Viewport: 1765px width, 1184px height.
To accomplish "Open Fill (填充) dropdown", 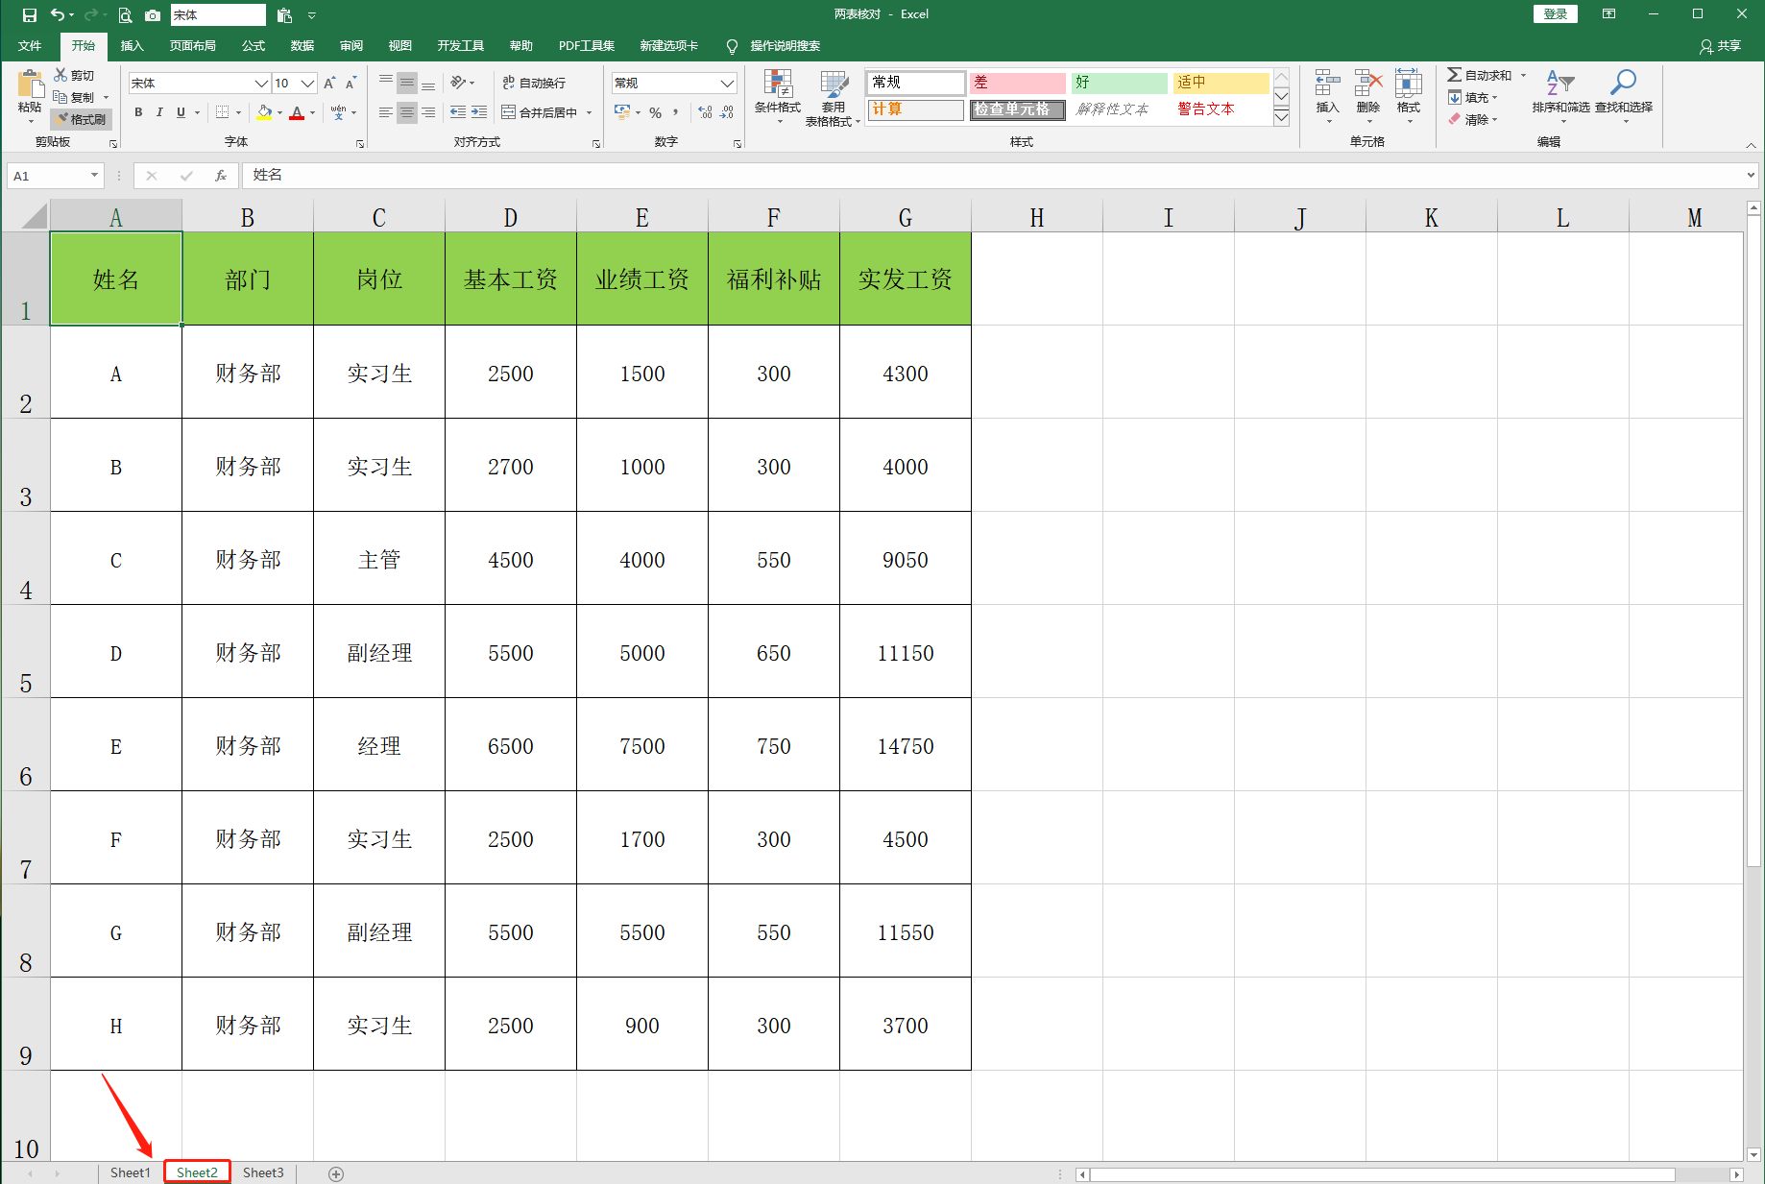I will (x=1471, y=97).
